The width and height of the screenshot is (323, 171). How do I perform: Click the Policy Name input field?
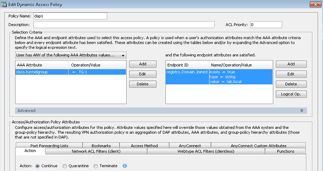click(70, 16)
